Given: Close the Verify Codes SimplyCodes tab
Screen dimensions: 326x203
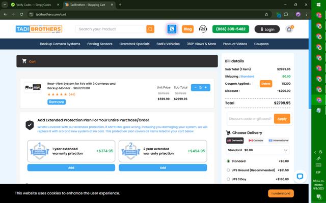Looking at the screenshot, I should click(x=58, y=5).
